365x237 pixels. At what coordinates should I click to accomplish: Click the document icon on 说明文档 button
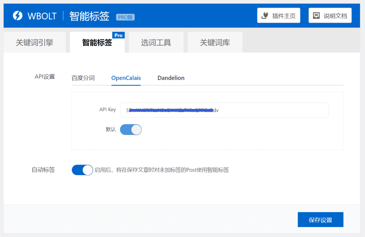[317, 15]
